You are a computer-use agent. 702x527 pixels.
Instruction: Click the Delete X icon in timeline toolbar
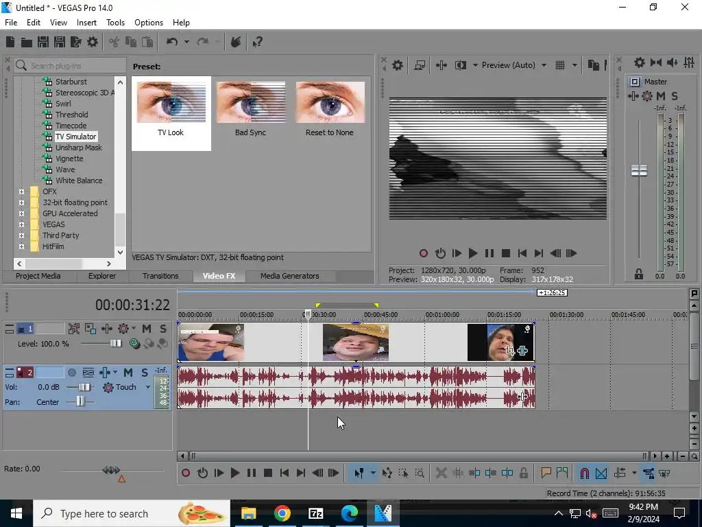click(x=441, y=473)
